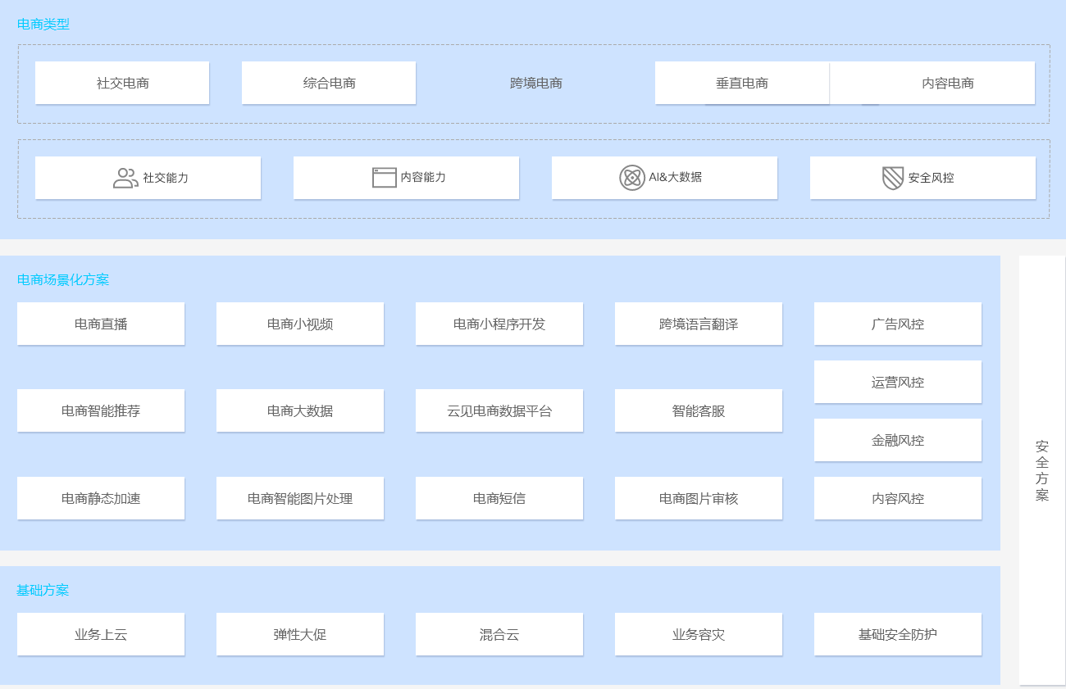
Task: Open 云见电商数据平台 card
Action: point(499,410)
